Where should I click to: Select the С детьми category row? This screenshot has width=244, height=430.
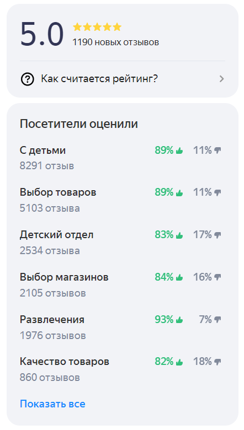click(x=121, y=158)
